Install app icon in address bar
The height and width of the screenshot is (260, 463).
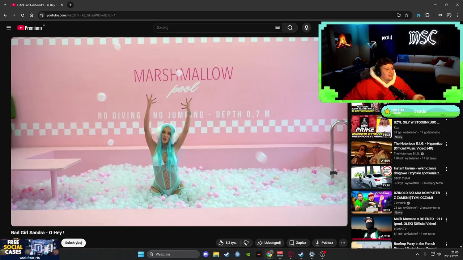pyautogui.click(x=399, y=15)
